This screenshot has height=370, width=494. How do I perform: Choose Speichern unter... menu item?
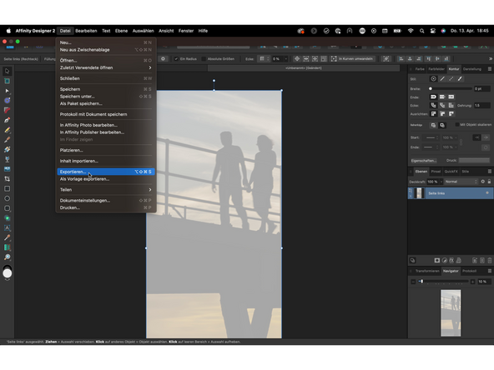(106, 97)
